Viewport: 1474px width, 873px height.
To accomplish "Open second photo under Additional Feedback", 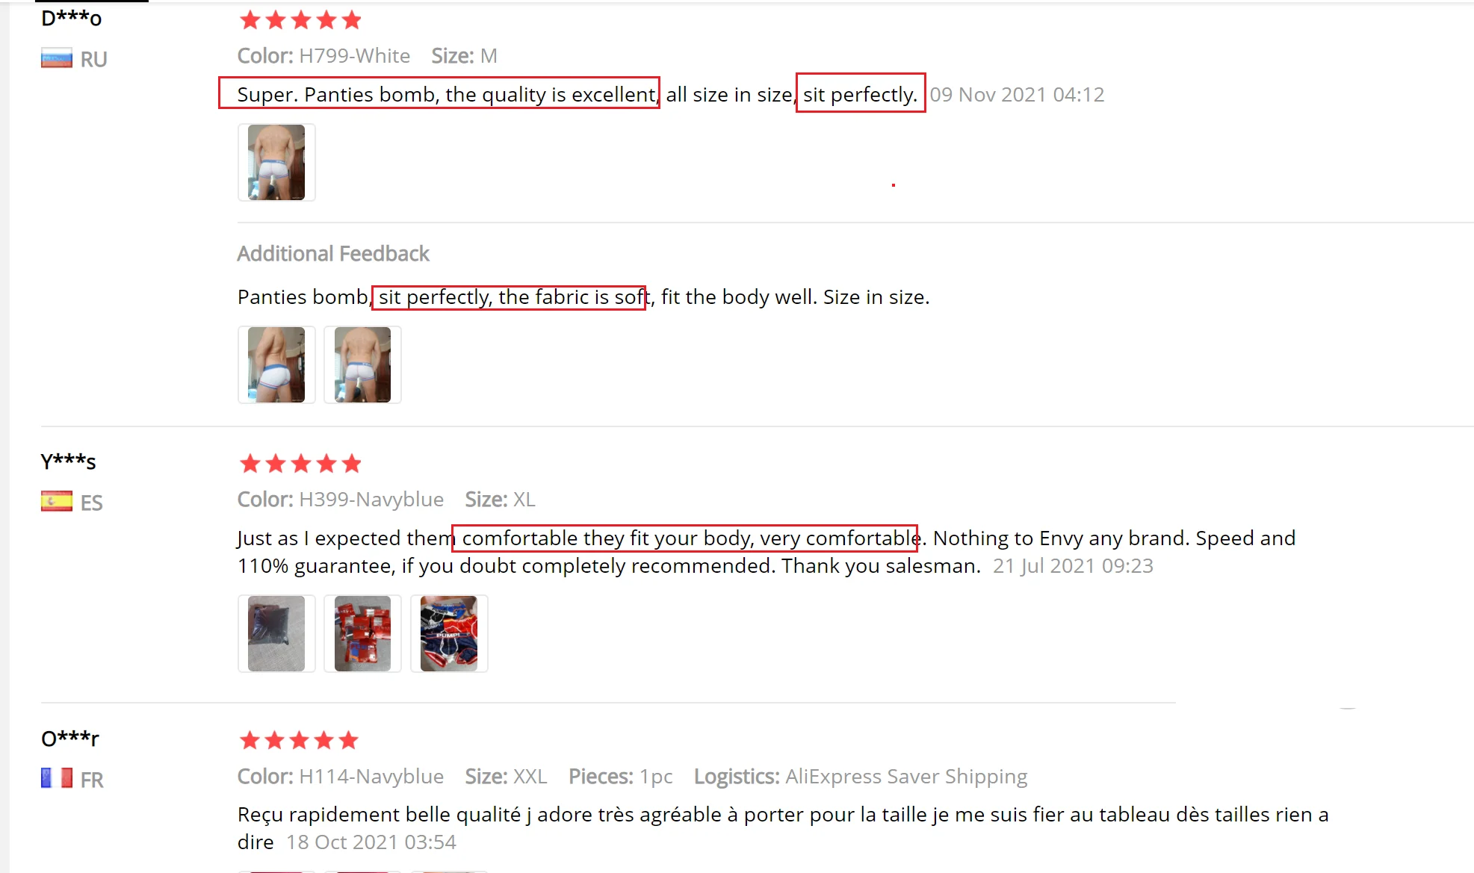I will (362, 364).
